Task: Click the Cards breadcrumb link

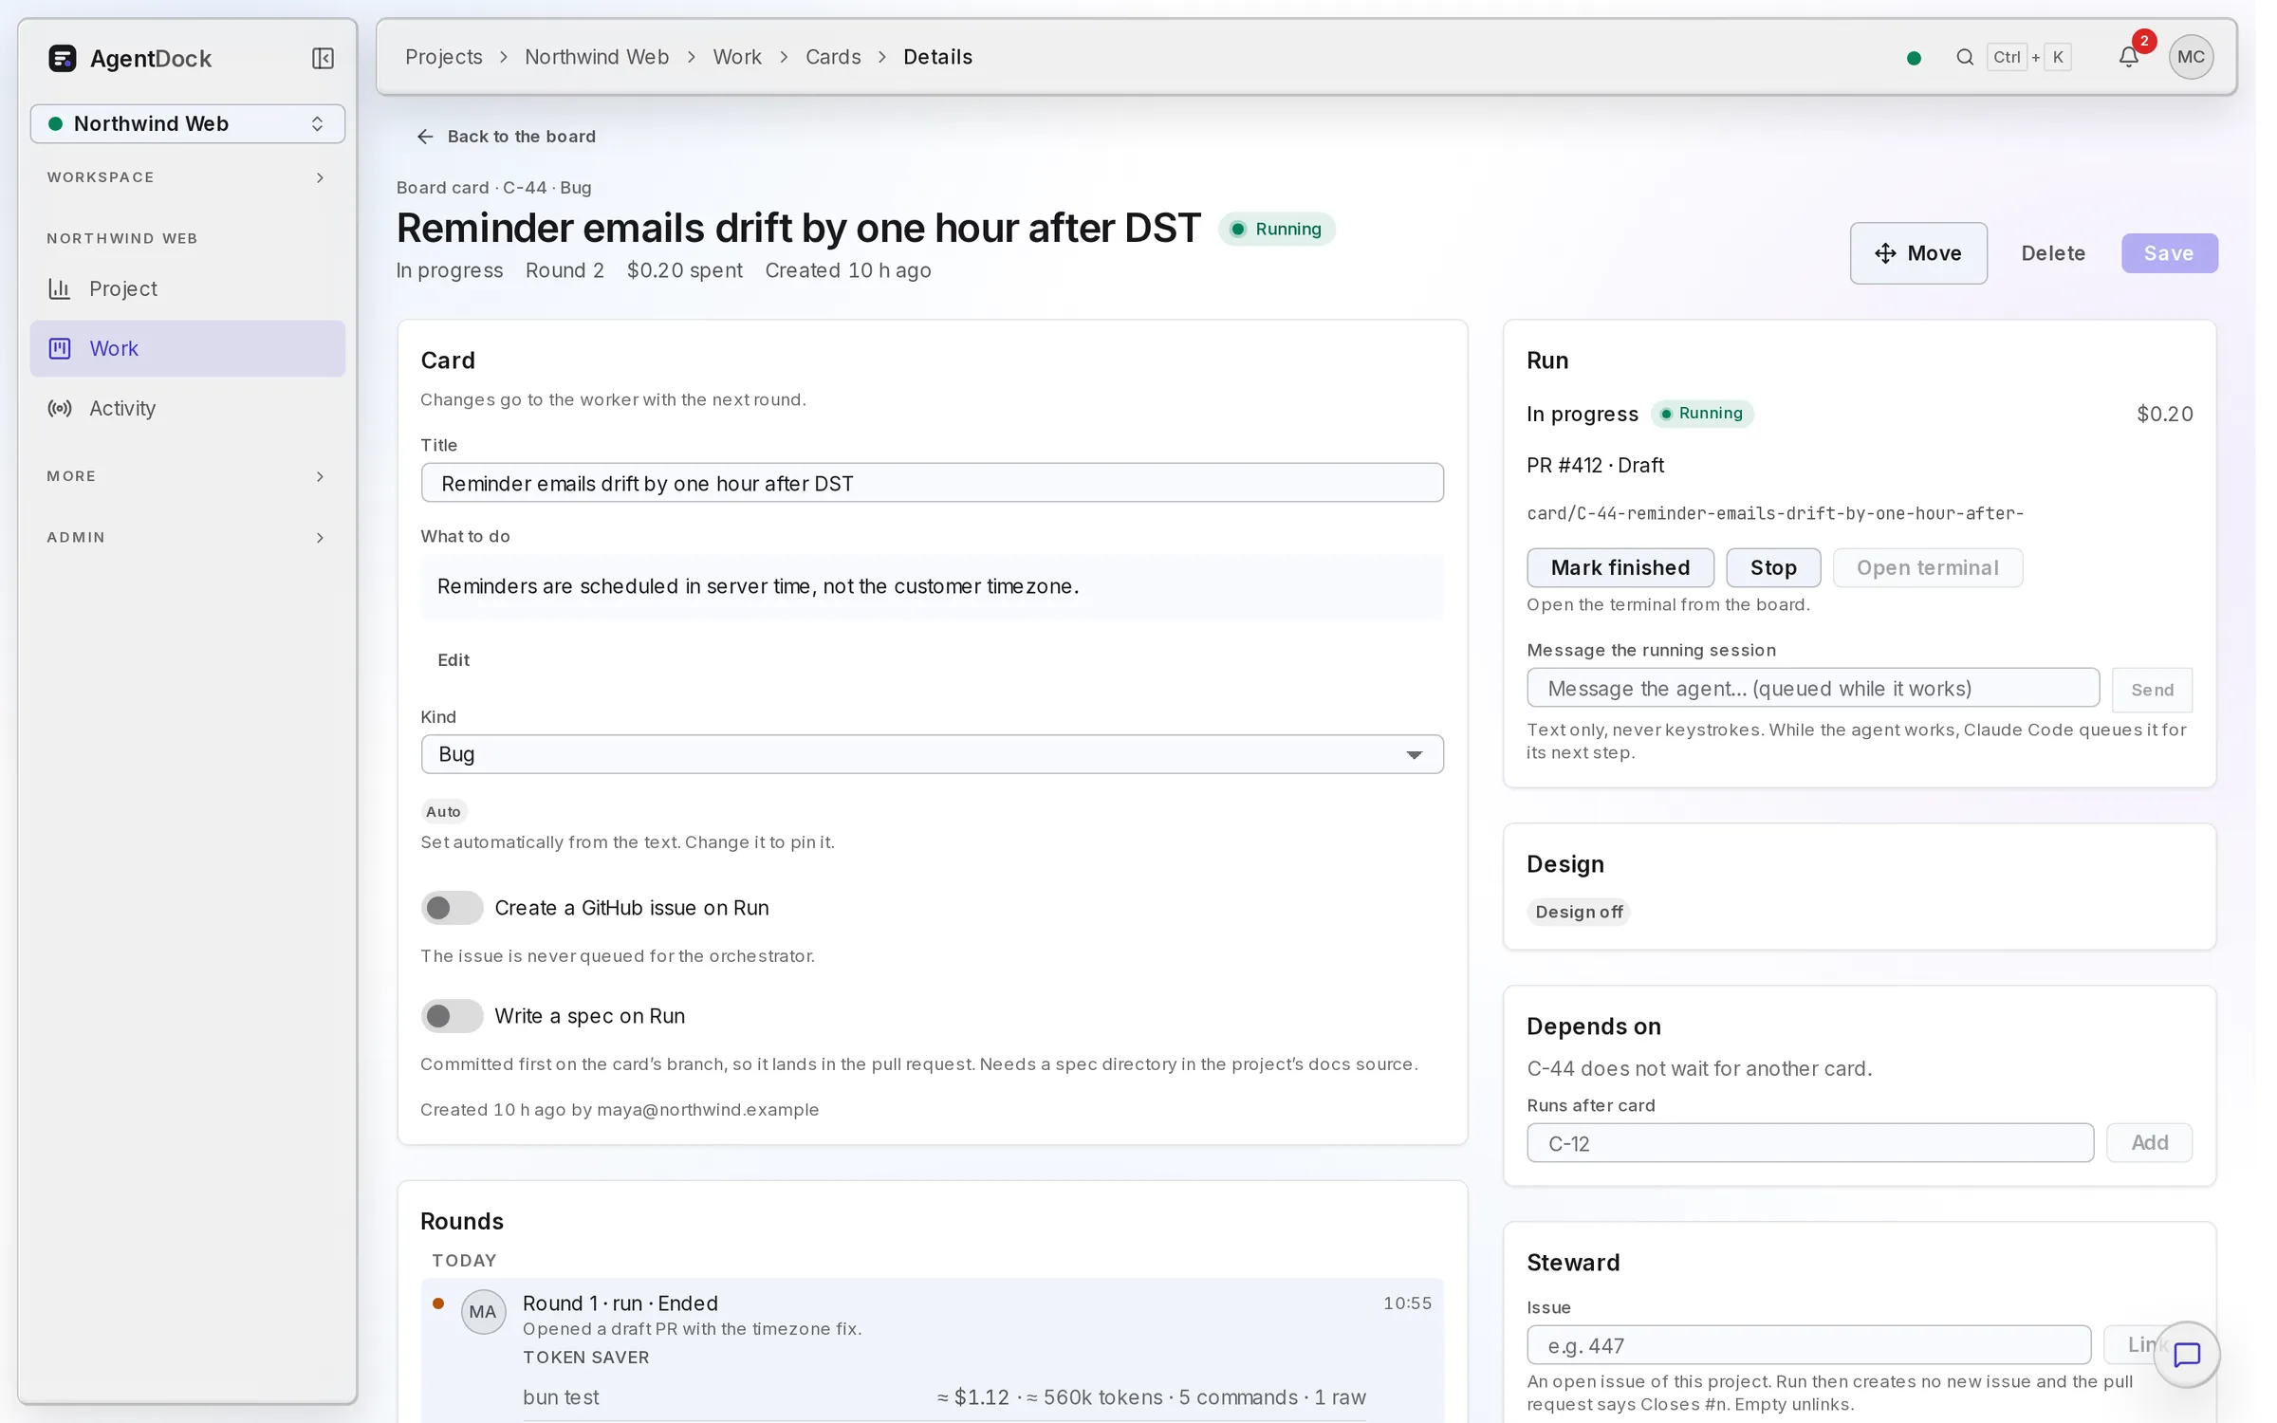Action: [832, 57]
